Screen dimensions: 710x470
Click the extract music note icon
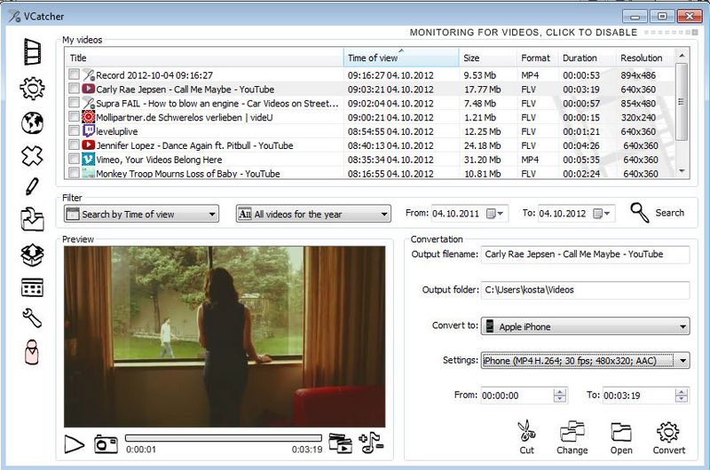371,443
